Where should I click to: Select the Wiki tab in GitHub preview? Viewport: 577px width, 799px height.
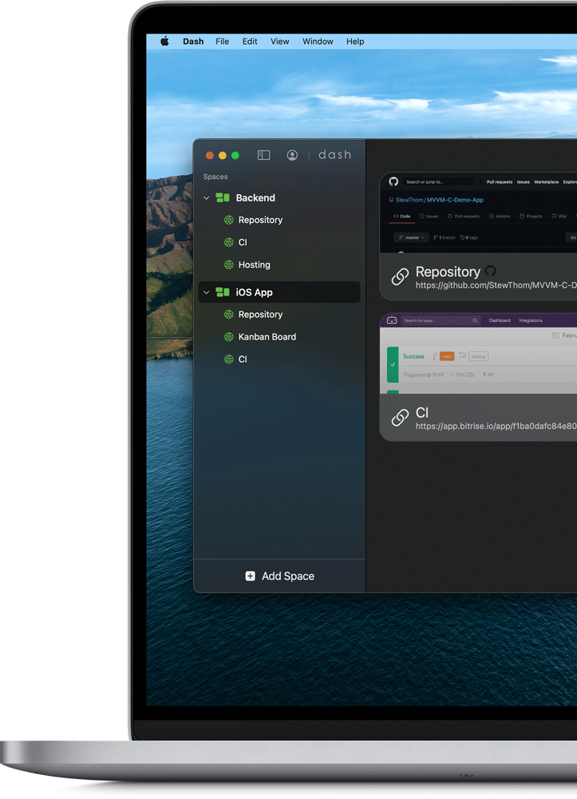click(x=559, y=217)
